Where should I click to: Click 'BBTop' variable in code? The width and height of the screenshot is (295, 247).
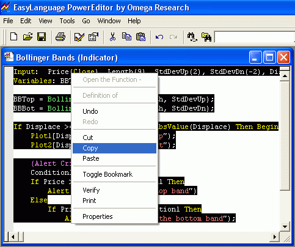point(24,99)
